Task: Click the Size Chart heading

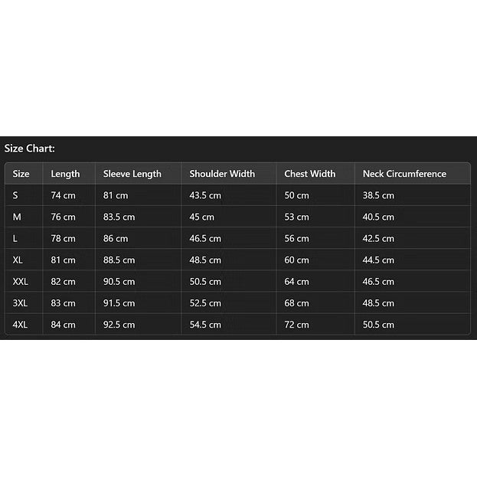Action: click(x=30, y=149)
